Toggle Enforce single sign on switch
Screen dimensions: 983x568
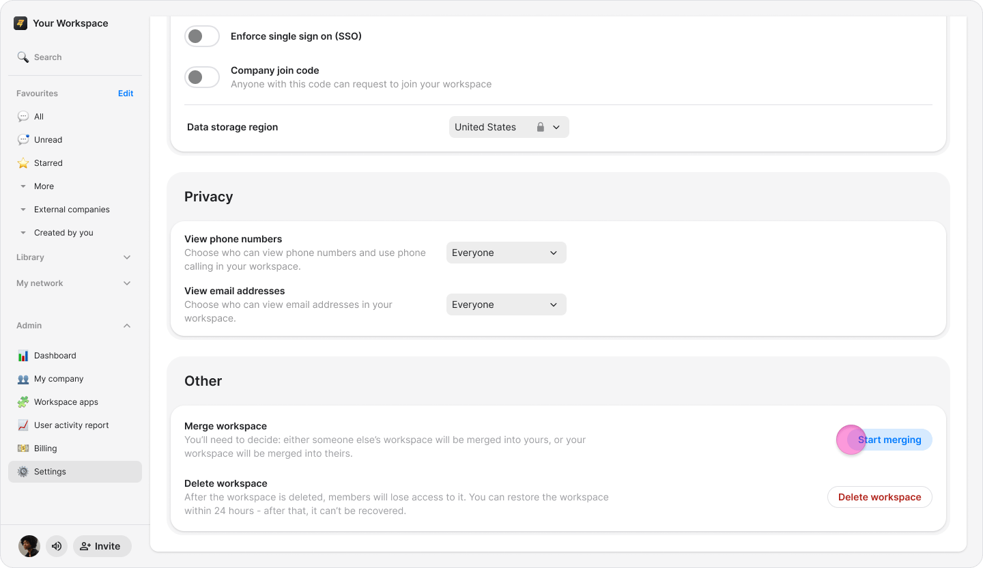click(202, 36)
